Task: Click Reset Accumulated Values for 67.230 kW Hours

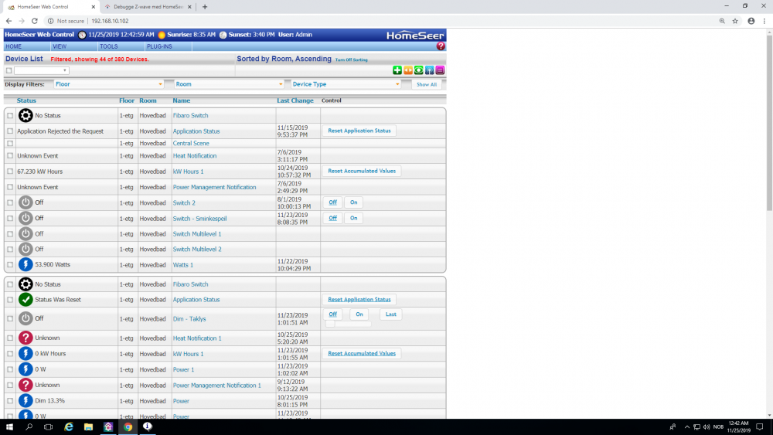Action: pyautogui.click(x=361, y=171)
